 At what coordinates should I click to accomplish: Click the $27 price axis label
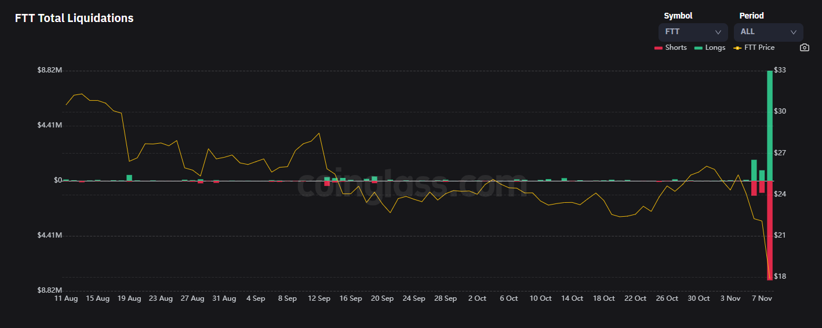point(780,153)
